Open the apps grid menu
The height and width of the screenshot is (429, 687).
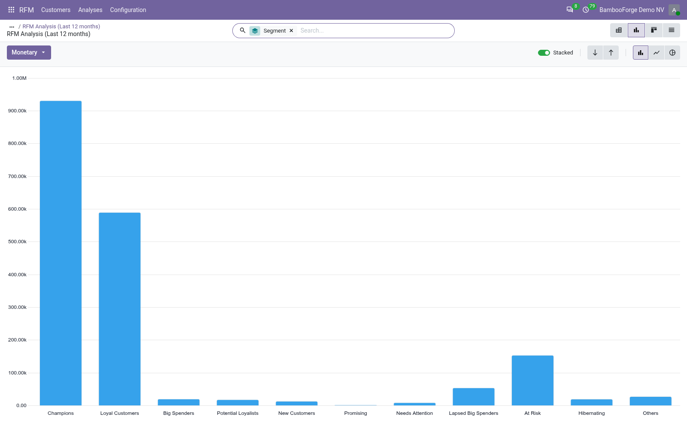[x=12, y=9]
